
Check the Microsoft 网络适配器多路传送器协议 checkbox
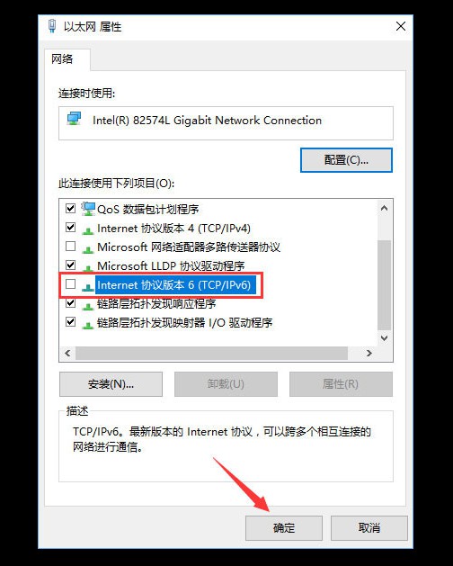[x=71, y=247]
